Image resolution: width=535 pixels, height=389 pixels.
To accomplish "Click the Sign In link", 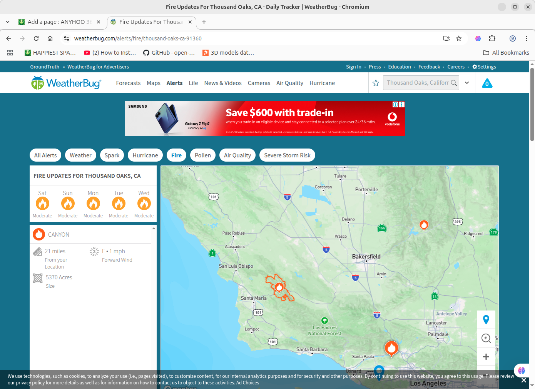I will [353, 67].
